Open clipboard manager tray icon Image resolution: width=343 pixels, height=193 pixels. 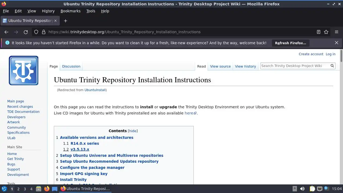point(312,189)
